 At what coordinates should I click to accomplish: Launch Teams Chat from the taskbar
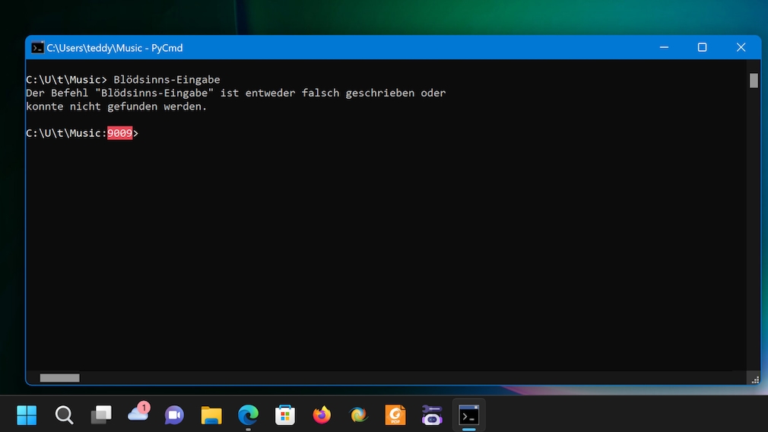pos(174,415)
